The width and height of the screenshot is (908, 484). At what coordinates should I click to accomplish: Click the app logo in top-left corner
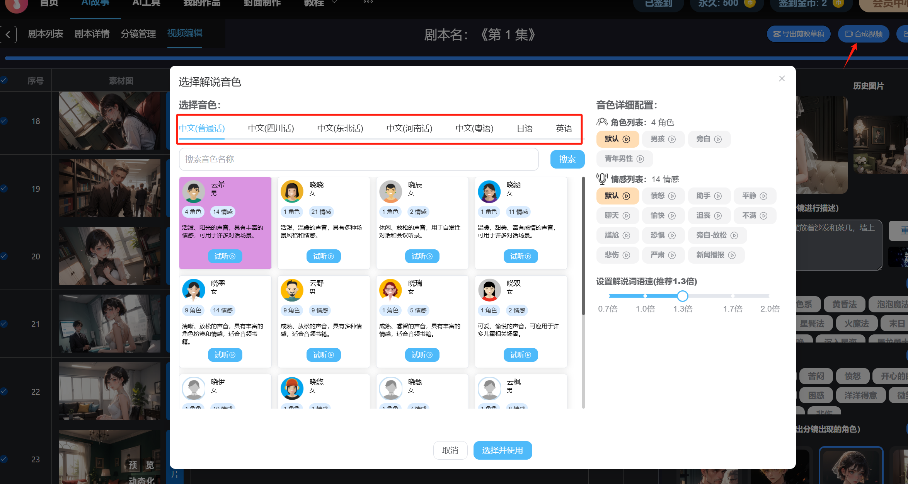coord(16,5)
